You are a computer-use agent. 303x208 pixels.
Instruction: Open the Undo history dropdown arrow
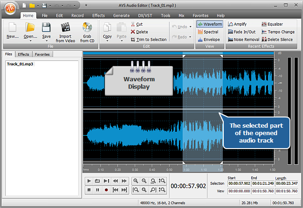(x=190, y=27)
